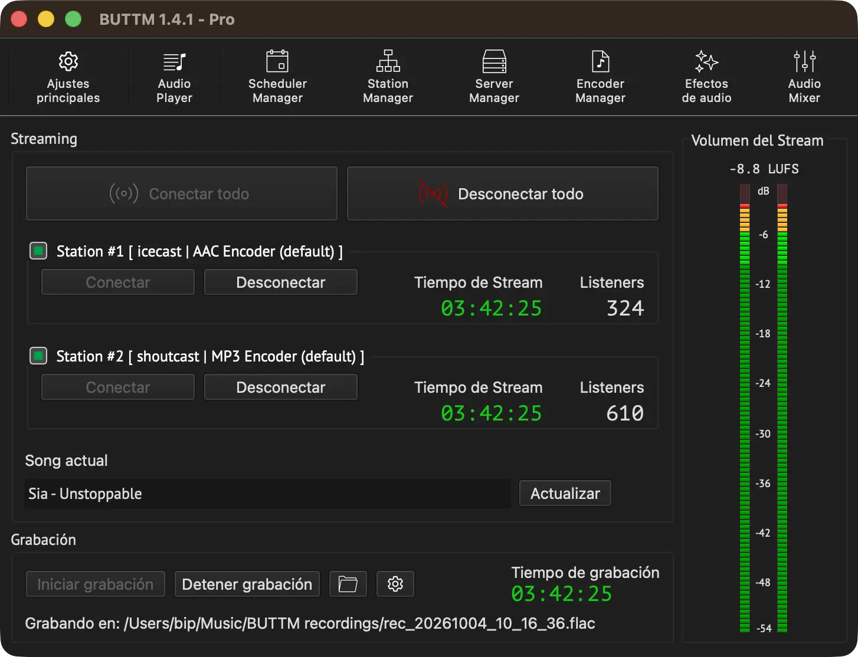The image size is (858, 657).
Task: Open the Audio Mixer
Action: point(804,77)
